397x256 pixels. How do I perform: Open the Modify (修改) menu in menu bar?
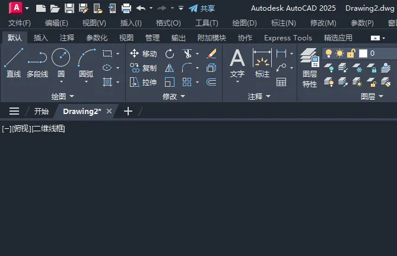[x=323, y=23]
